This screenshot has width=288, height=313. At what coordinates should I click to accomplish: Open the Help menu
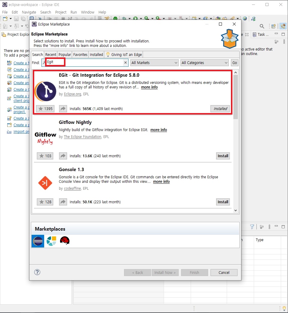pyautogui.click(x=102, y=12)
